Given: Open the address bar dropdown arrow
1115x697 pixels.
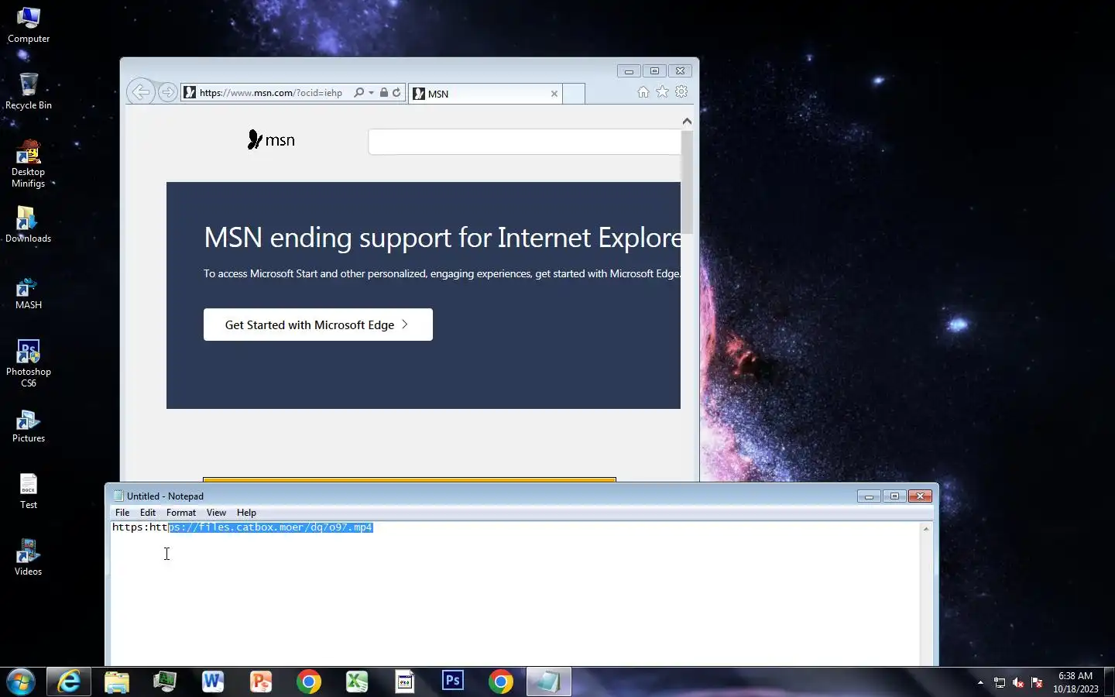Looking at the screenshot, I should [372, 92].
